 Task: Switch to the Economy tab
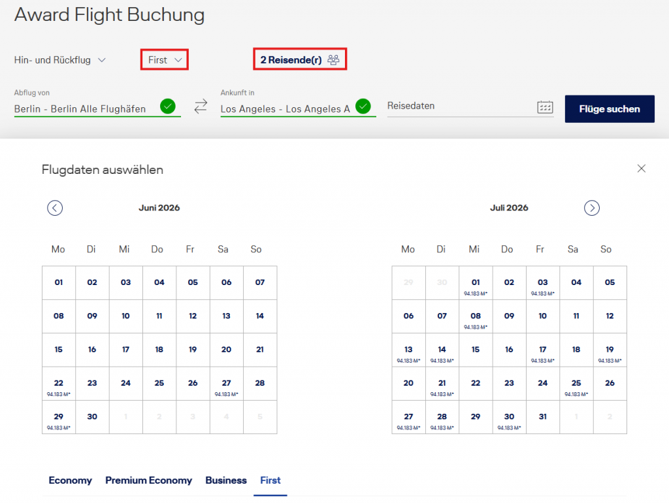click(70, 480)
